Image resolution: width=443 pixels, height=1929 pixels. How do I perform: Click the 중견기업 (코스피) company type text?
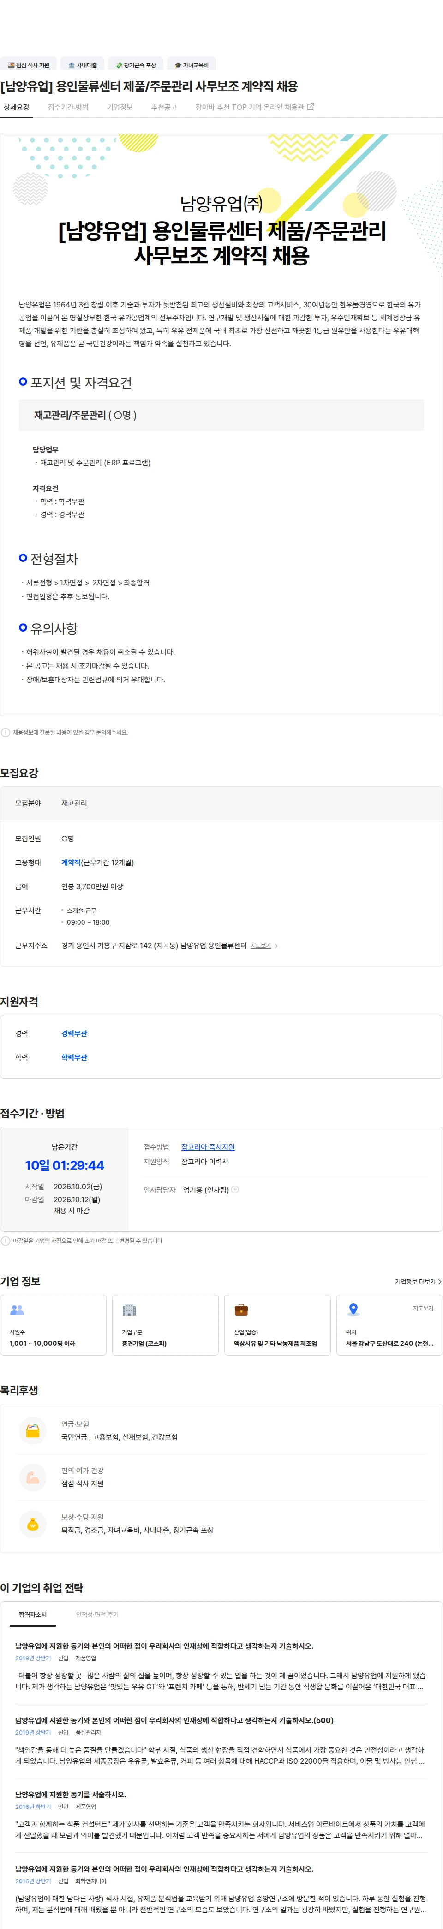(x=144, y=1344)
